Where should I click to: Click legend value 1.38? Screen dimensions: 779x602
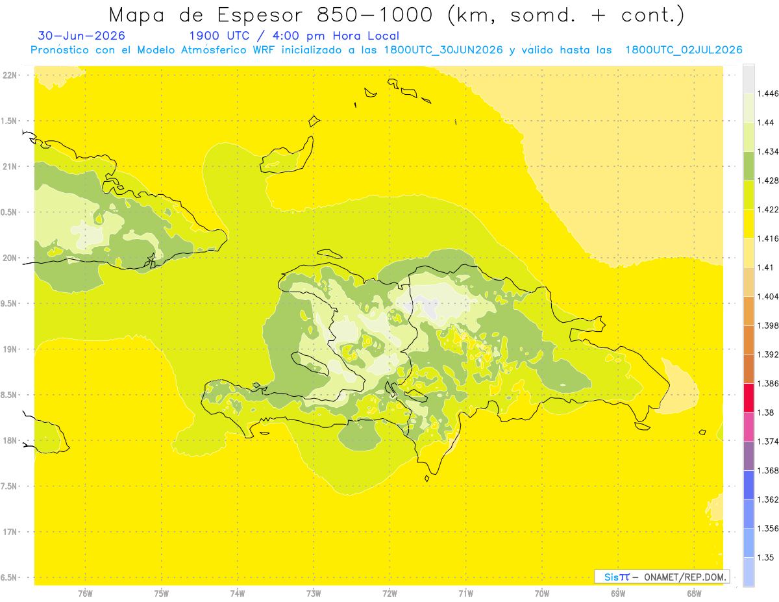point(764,412)
